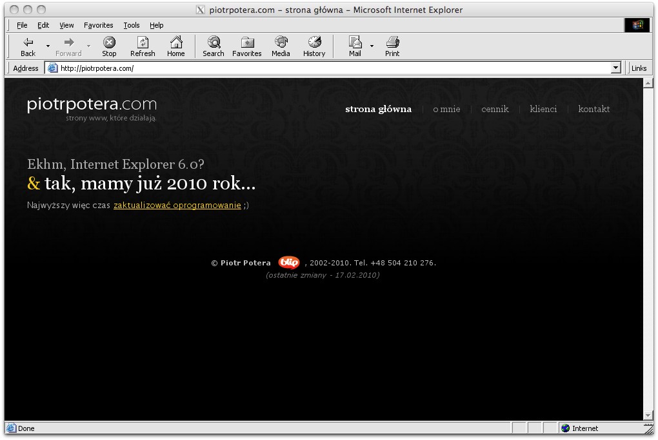Click the blip logo in footer
This screenshot has height=440, width=658.
point(289,262)
